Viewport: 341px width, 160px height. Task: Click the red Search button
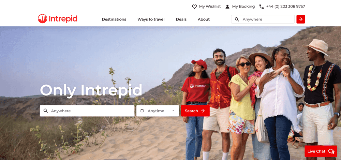(x=195, y=111)
